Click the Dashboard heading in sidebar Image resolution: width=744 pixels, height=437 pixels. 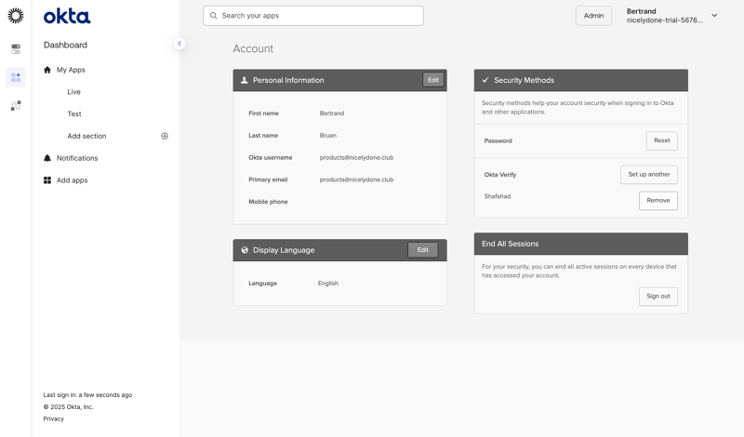(x=65, y=45)
